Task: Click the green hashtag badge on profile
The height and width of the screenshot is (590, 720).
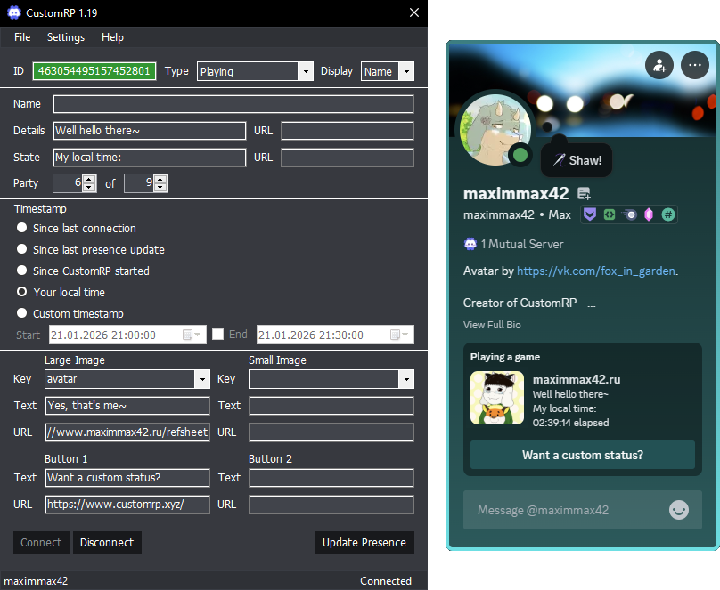Action: [668, 214]
